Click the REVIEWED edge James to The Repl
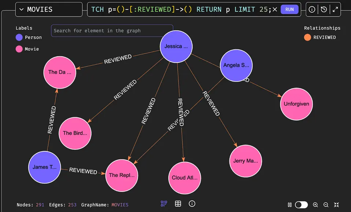The image size is (351, 212). click(x=83, y=171)
